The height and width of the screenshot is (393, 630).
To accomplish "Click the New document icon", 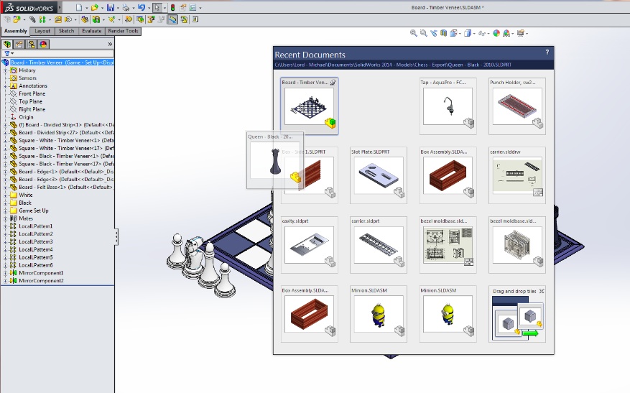I will click(x=78, y=7).
